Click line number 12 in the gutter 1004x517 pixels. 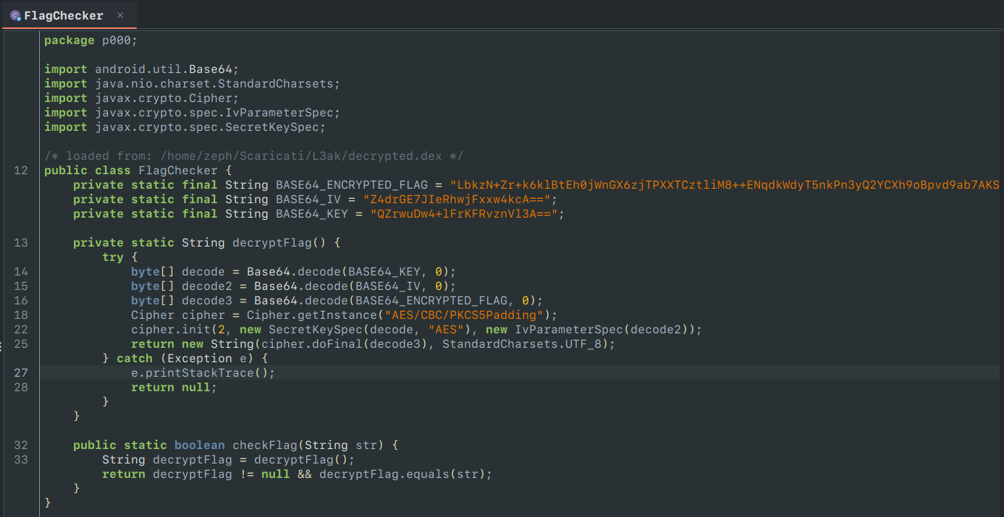pos(20,170)
